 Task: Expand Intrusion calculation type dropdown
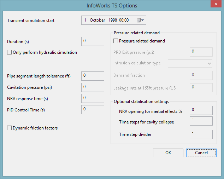click(210, 63)
